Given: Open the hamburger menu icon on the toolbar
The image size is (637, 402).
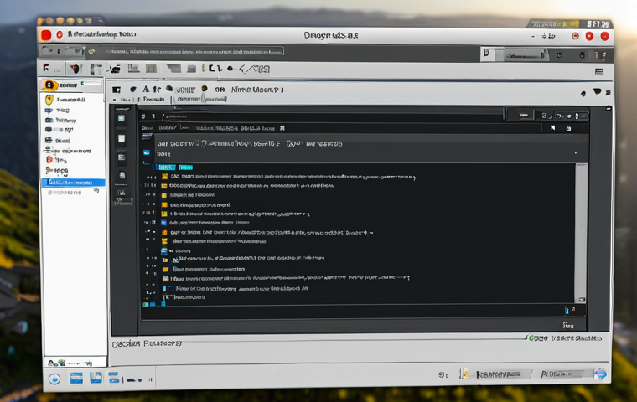Looking at the screenshot, I should (x=598, y=71).
